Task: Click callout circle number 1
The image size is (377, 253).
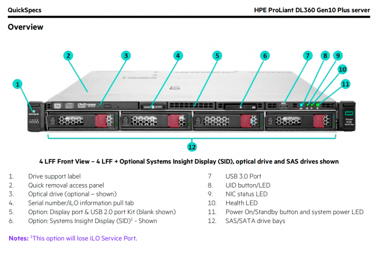Action: point(17,84)
